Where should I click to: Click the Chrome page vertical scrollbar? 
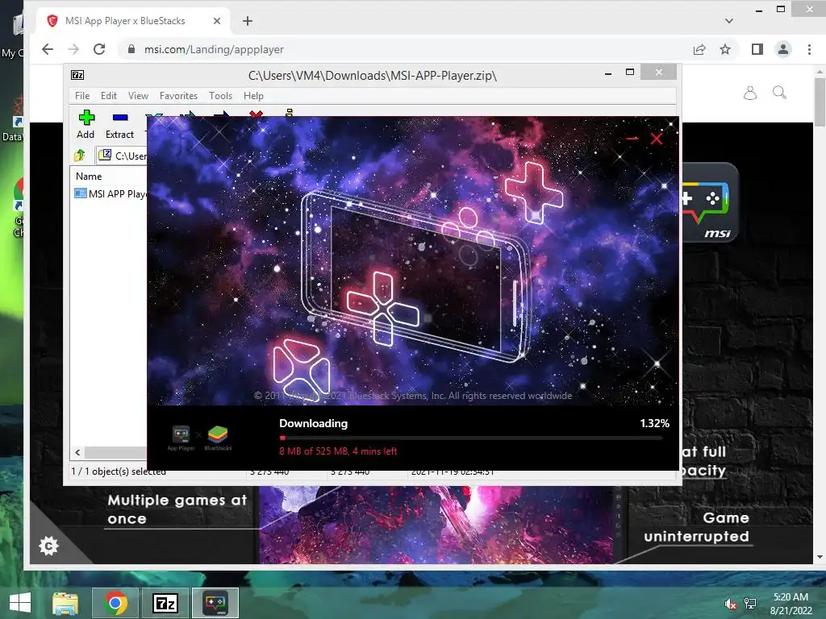pyautogui.click(x=820, y=102)
